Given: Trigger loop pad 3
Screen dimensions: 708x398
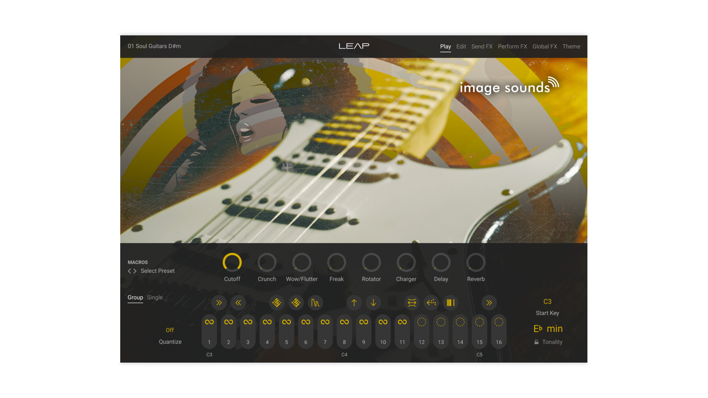Looking at the screenshot, I should 248,331.
